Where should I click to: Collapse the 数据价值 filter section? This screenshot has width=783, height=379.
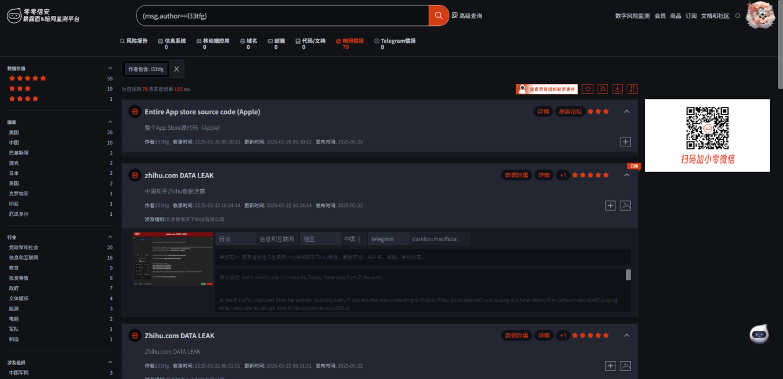coord(110,68)
